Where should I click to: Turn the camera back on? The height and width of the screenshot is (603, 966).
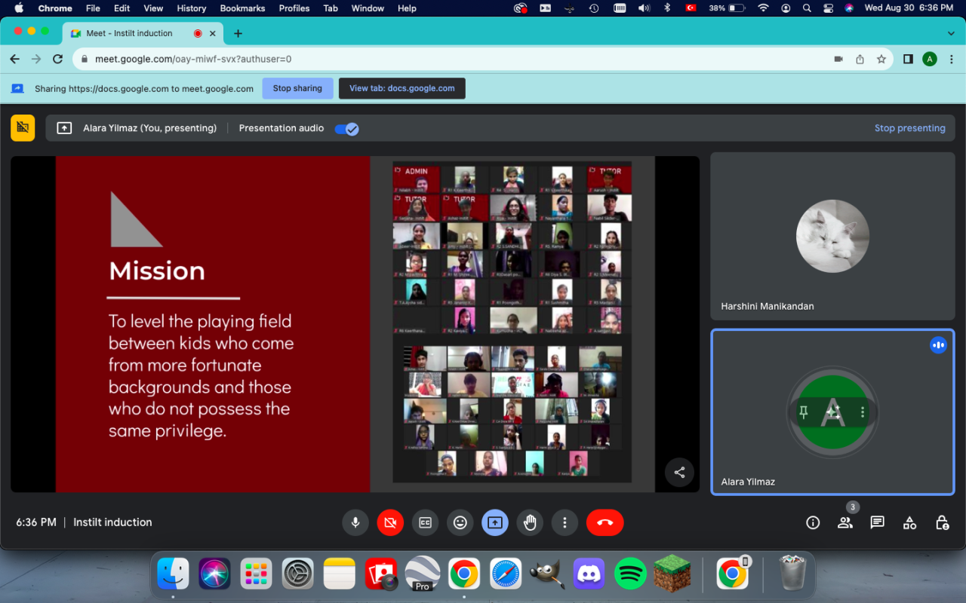tap(390, 522)
